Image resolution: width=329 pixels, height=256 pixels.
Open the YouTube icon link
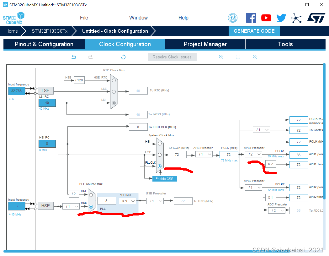coord(266,18)
